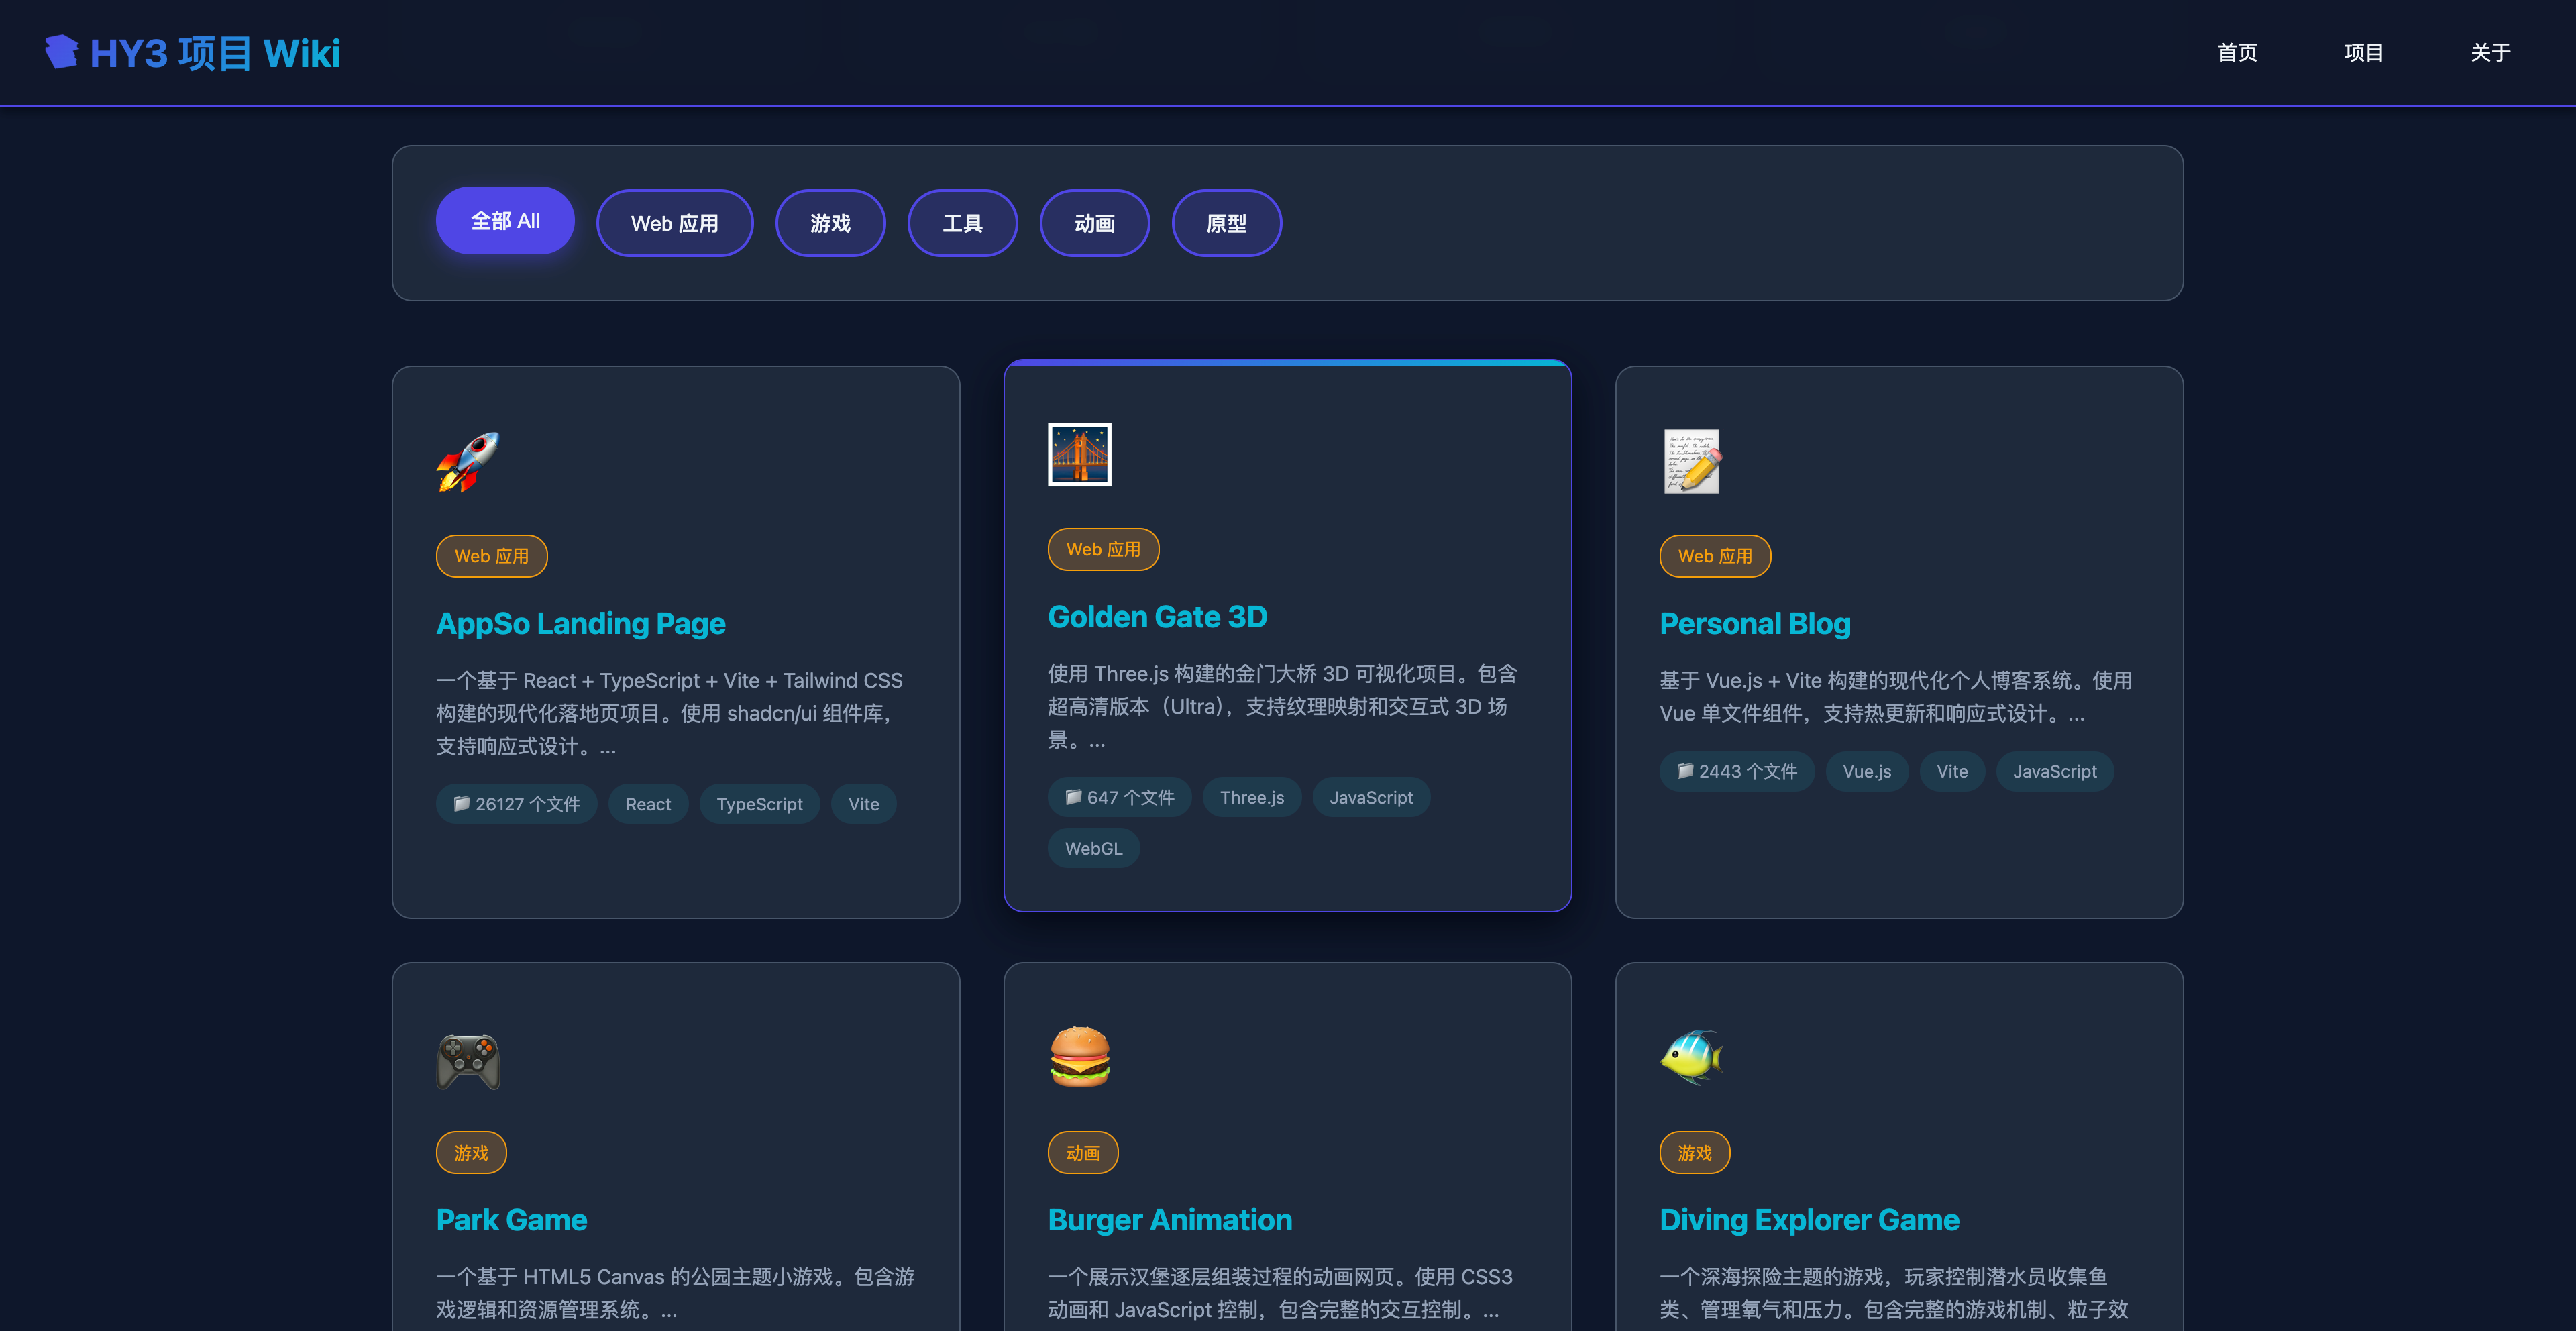The height and width of the screenshot is (1331, 2576).
Task: Click the Golden Gate bridge thumbnail icon
Action: point(1079,454)
